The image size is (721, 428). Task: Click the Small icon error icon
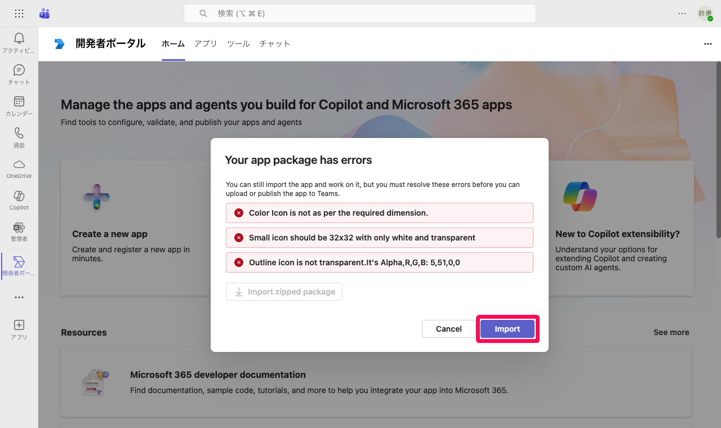pyautogui.click(x=239, y=238)
